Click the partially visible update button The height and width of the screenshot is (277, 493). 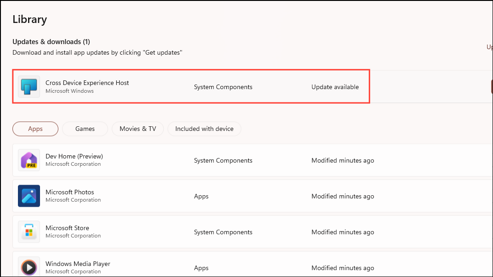point(492,87)
